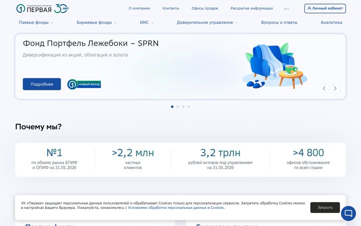The image size is (361, 226).
Task: Go to previous carousel slide arrow
Action: coord(324,88)
